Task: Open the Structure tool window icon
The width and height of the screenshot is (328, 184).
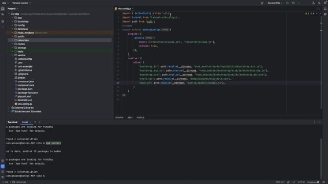Action: click(3, 21)
